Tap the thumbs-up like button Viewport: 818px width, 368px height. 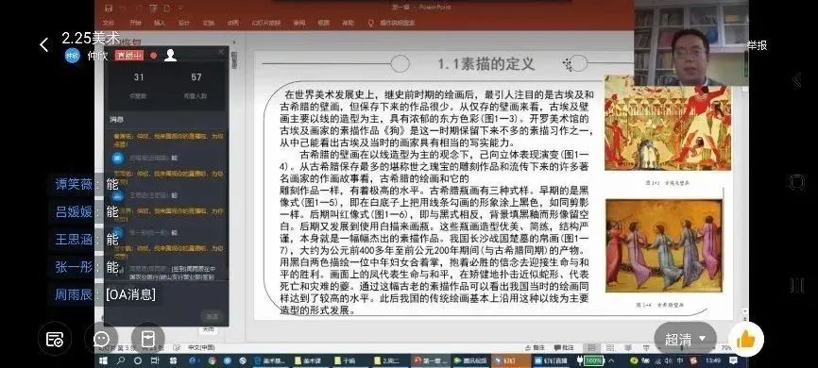(x=746, y=340)
